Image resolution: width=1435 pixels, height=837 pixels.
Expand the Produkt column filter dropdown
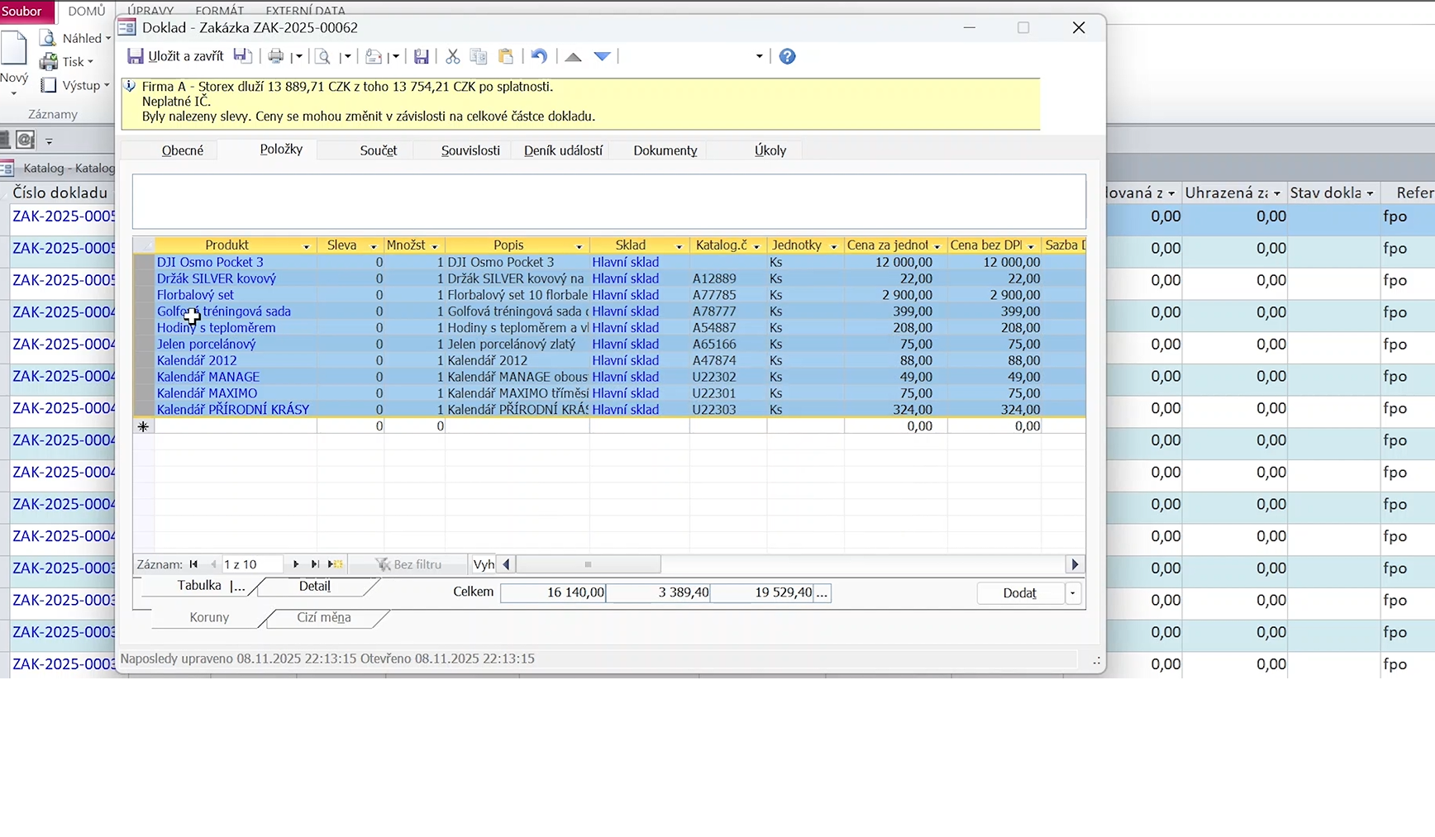click(306, 246)
